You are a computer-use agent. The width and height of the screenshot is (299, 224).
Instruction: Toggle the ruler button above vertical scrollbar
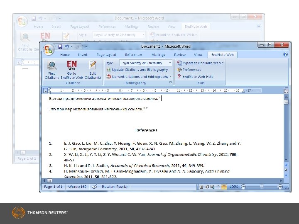coord(286,91)
